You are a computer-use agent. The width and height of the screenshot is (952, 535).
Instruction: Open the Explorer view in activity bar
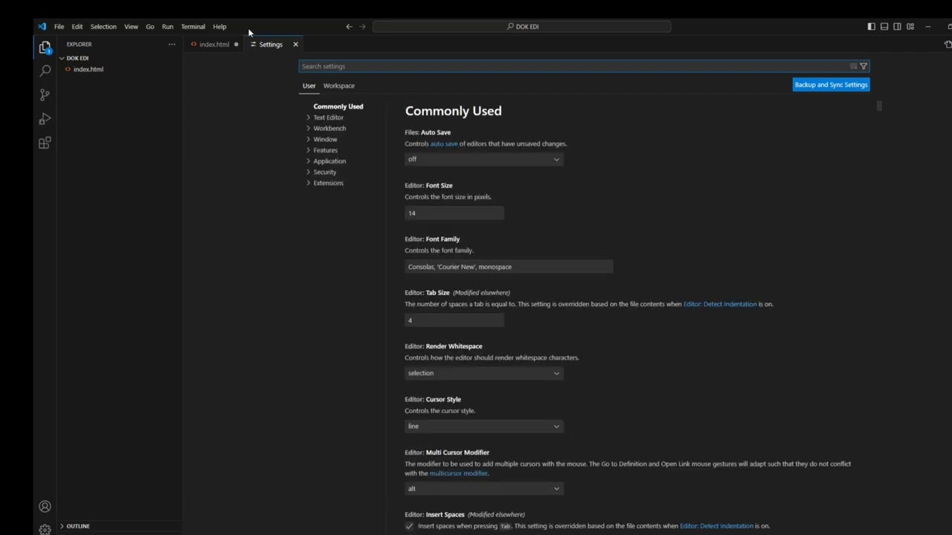click(x=45, y=47)
